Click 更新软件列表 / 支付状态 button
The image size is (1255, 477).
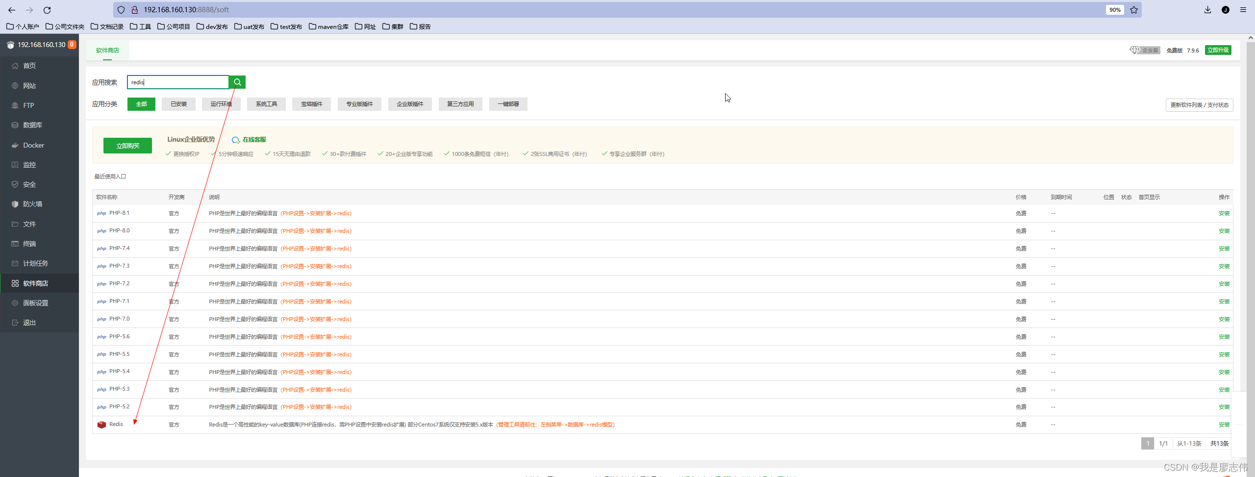(1199, 105)
